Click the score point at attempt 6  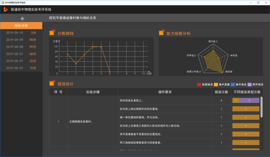coord(110,71)
